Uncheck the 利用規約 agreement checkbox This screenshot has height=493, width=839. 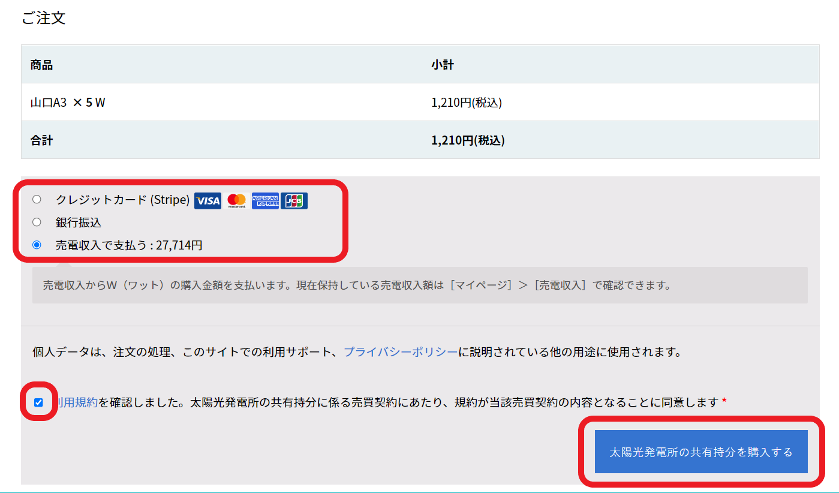point(39,402)
